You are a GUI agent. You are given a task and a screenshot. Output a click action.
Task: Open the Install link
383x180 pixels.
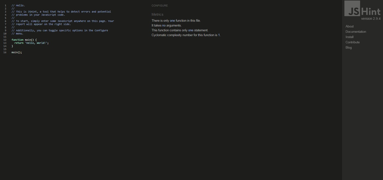click(349, 37)
